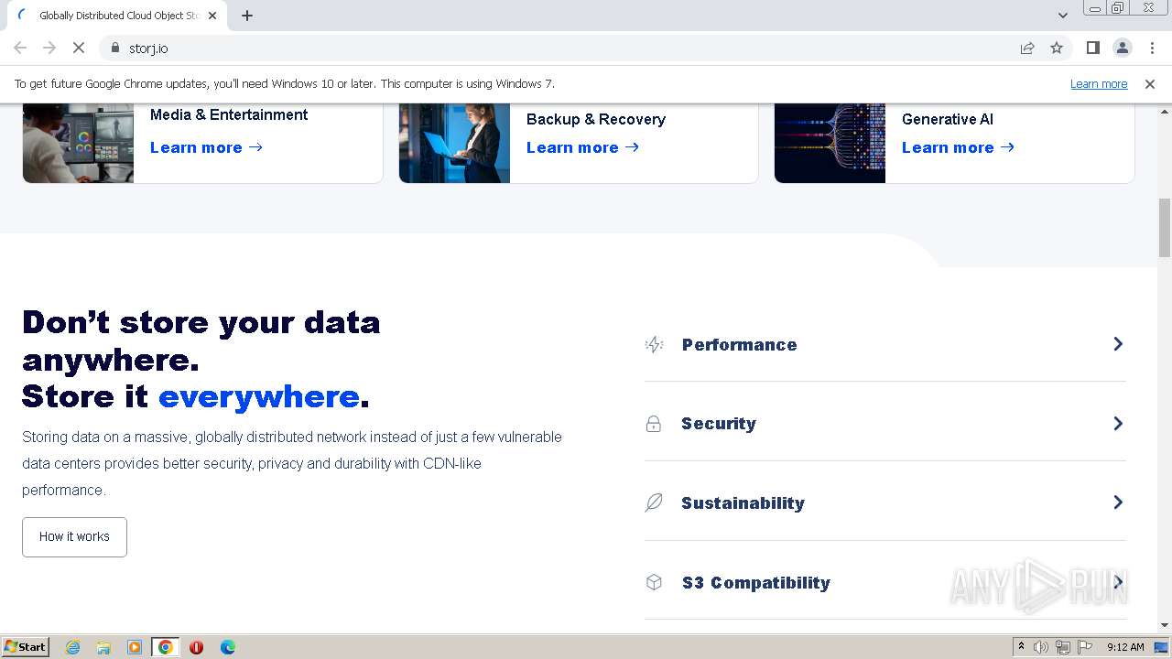
Task: Go back to the previous page
Action: click(20, 48)
